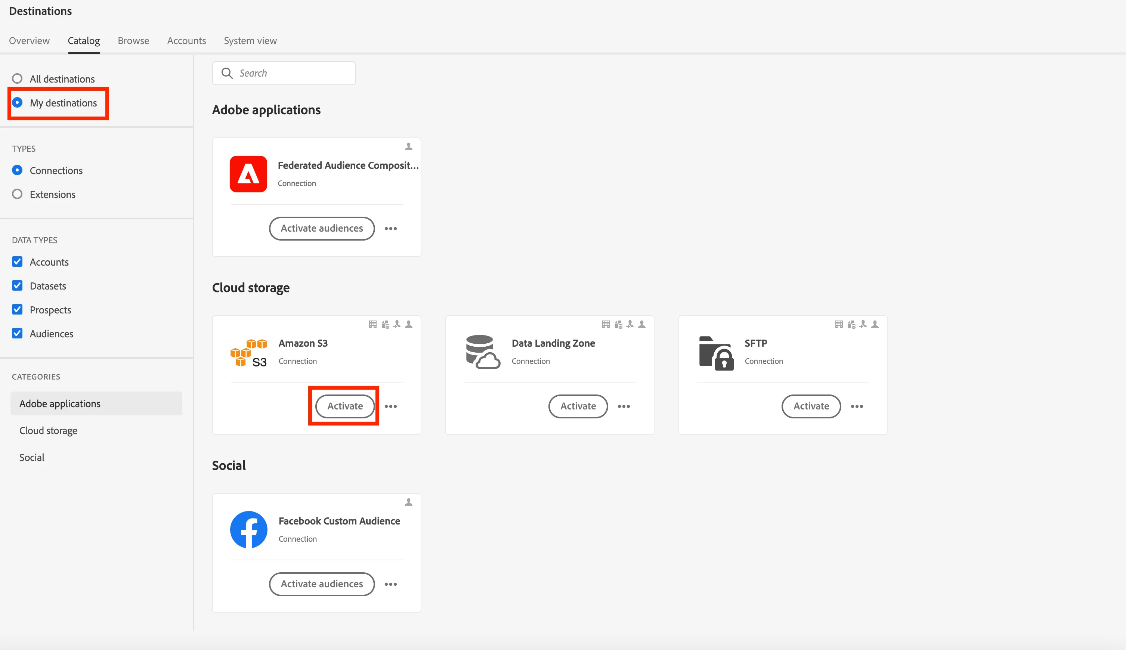1126x650 pixels.
Task: Click the red Adobe logo icon
Action: (x=248, y=174)
